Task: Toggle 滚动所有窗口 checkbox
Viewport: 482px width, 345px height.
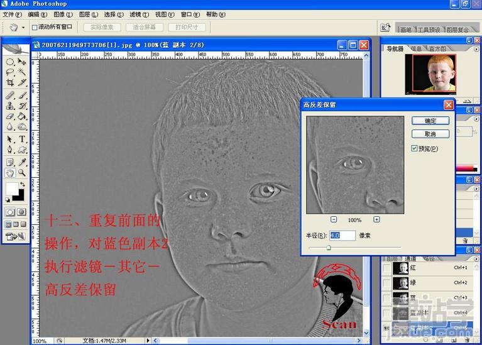Action: point(35,28)
